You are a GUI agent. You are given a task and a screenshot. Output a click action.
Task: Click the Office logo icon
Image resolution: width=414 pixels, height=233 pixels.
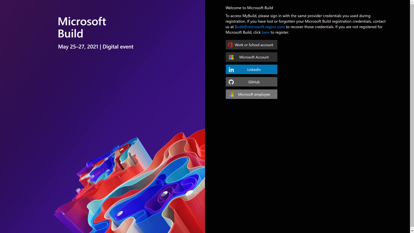tap(230, 45)
